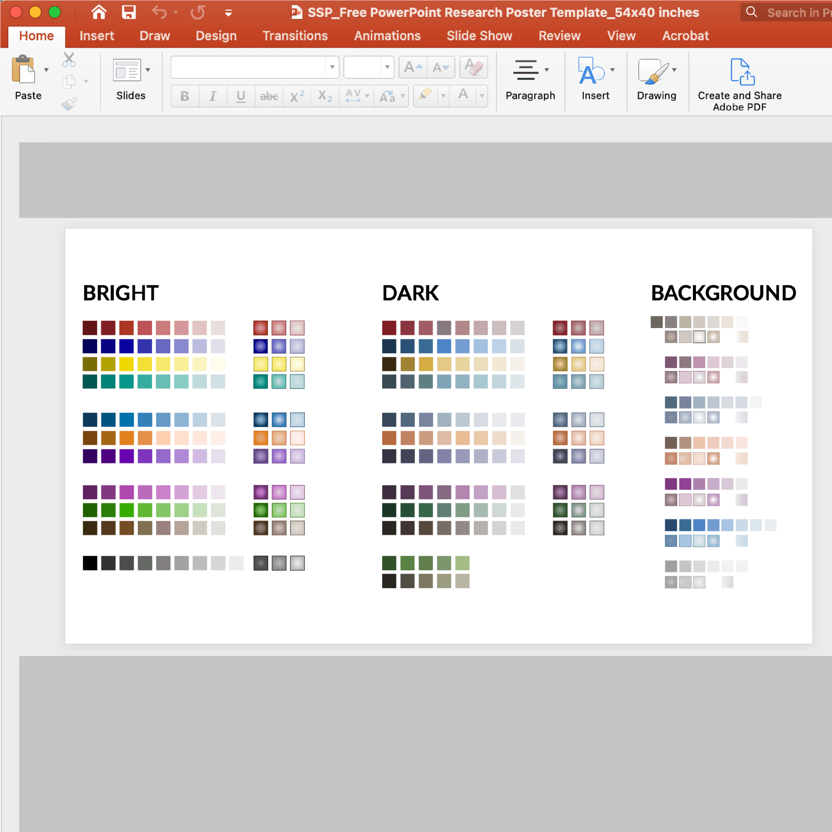Click the Format Painter brush icon

[x=69, y=104]
